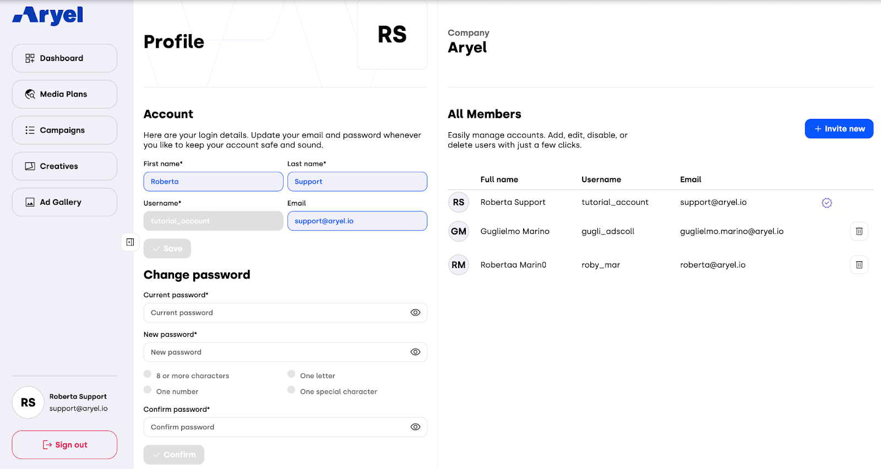Edit the Last name field
Screen dimensions: 881x469
point(357,182)
